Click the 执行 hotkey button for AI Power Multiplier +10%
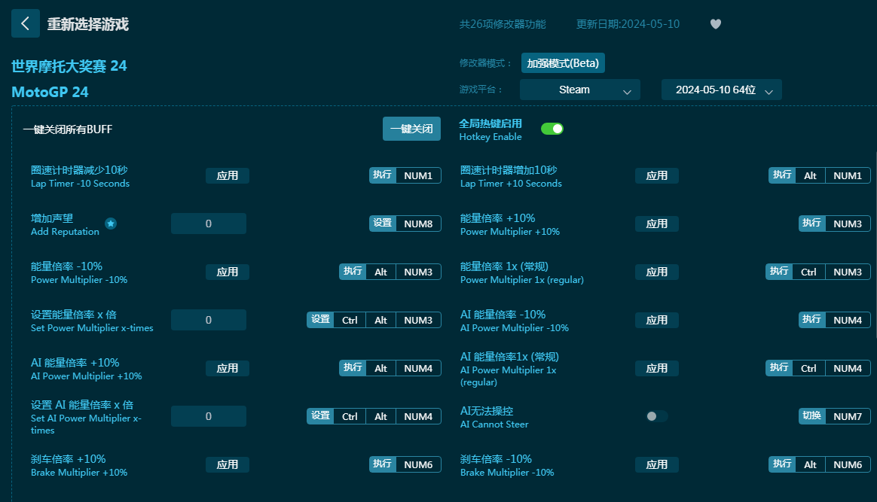The image size is (877, 502). (353, 368)
